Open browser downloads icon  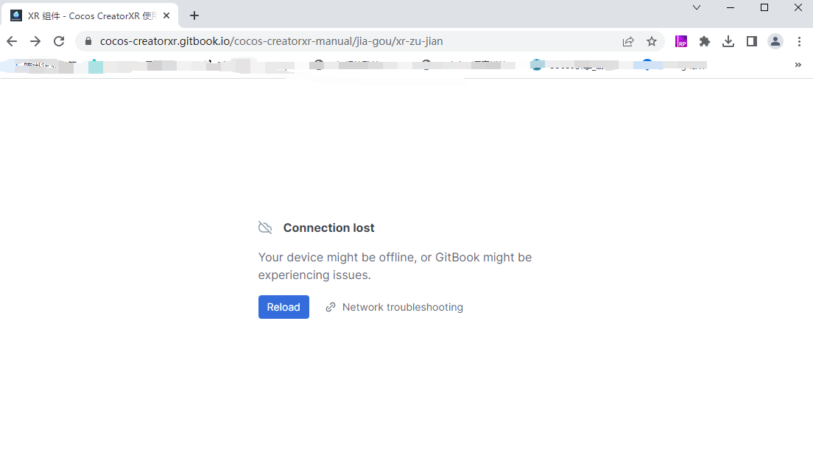coord(728,41)
